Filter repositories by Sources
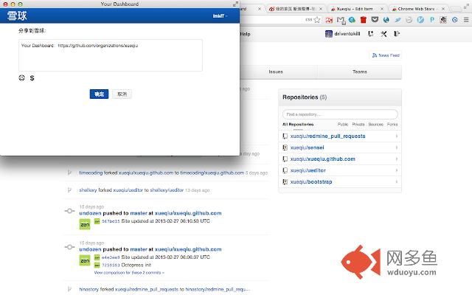The height and width of the screenshot is (295, 472). point(375,125)
